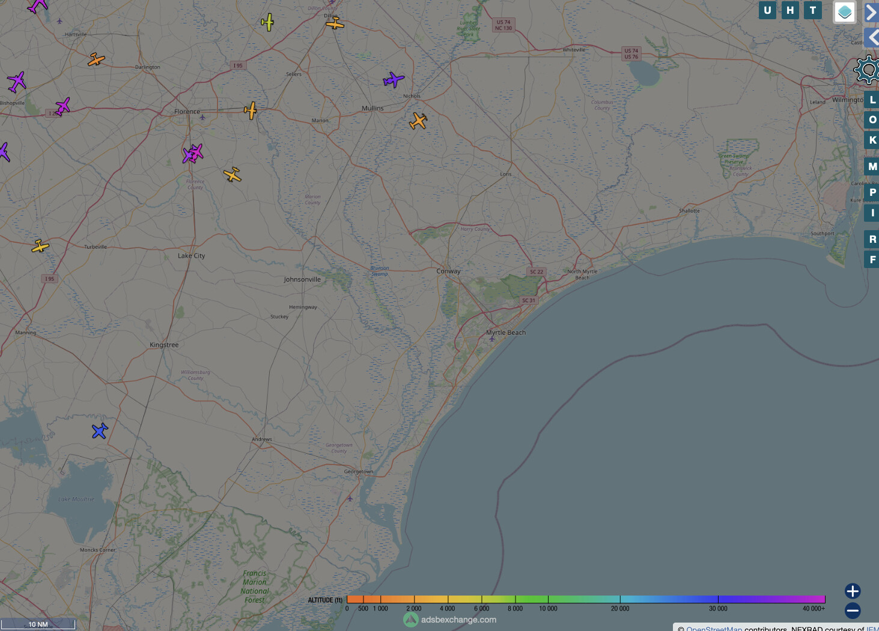Select the blue aircraft near Lake Moultrie
879x631 pixels.
pos(100,431)
